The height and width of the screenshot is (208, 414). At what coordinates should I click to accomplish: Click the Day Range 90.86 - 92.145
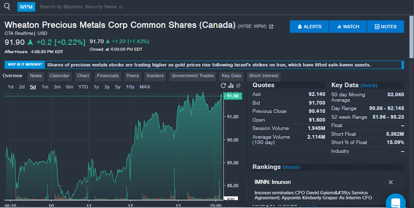(387, 108)
